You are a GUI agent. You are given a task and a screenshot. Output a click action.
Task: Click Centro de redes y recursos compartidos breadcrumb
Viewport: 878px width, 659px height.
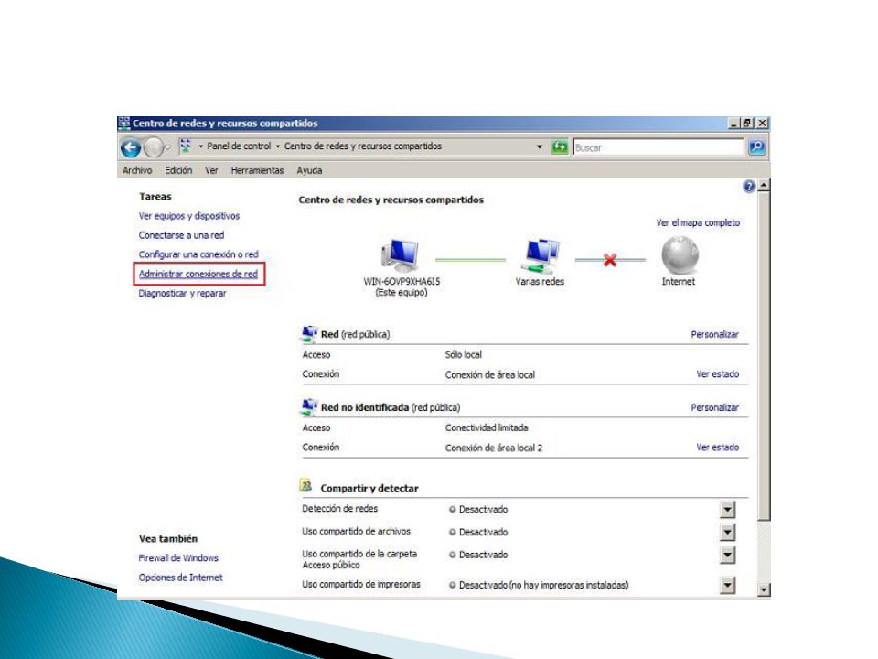pos(363,146)
